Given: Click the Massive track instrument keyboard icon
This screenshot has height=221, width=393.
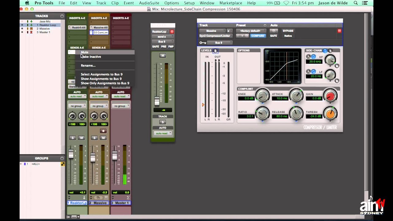Looking at the screenshot, I should 106,198.
